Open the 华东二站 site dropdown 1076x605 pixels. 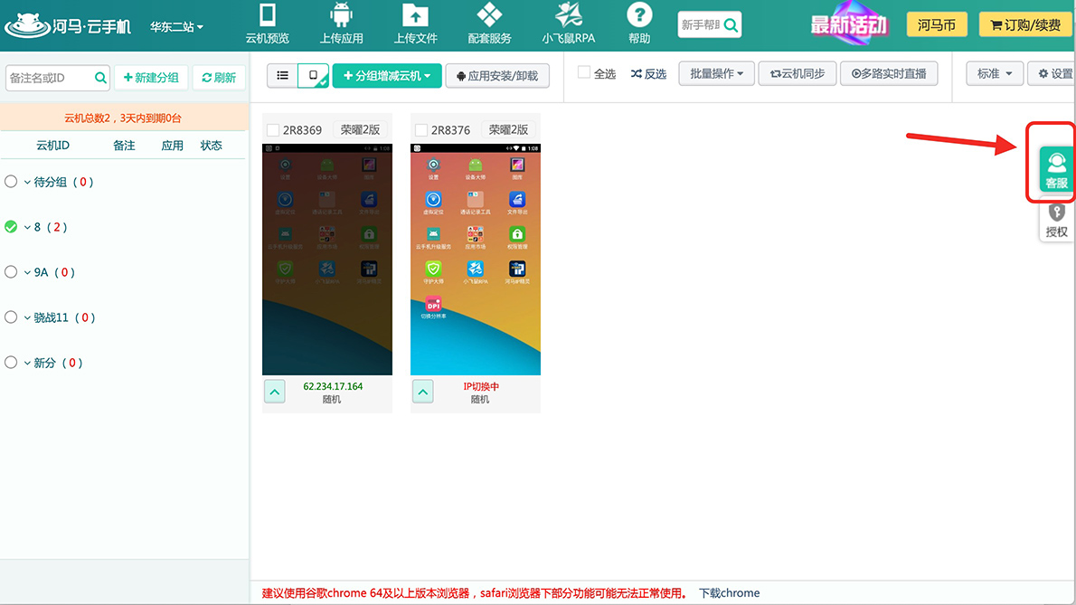176,26
